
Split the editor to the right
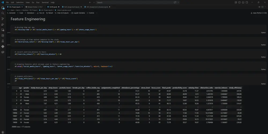pyautogui.click(x=262, y=7)
